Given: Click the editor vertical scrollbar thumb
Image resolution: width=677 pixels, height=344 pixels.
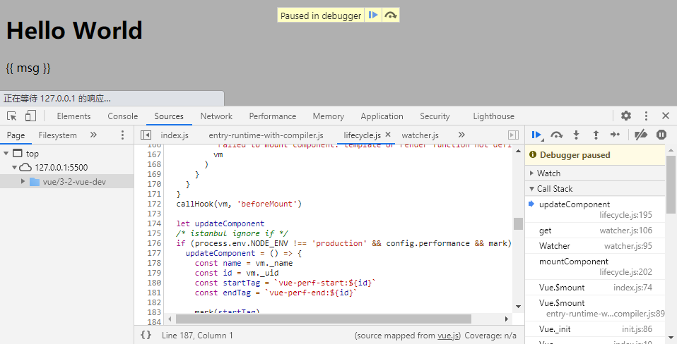Looking at the screenshot, I should click(x=518, y=224).
